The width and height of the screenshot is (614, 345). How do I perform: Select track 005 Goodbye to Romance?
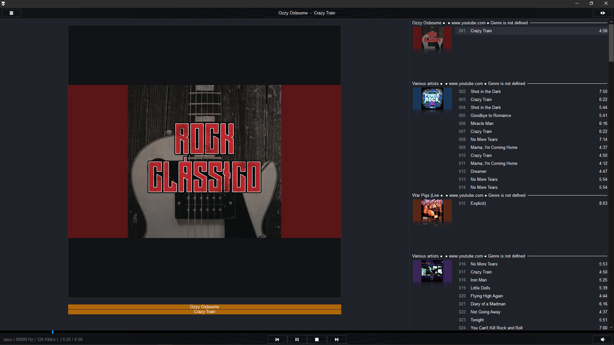pos(491,116)
